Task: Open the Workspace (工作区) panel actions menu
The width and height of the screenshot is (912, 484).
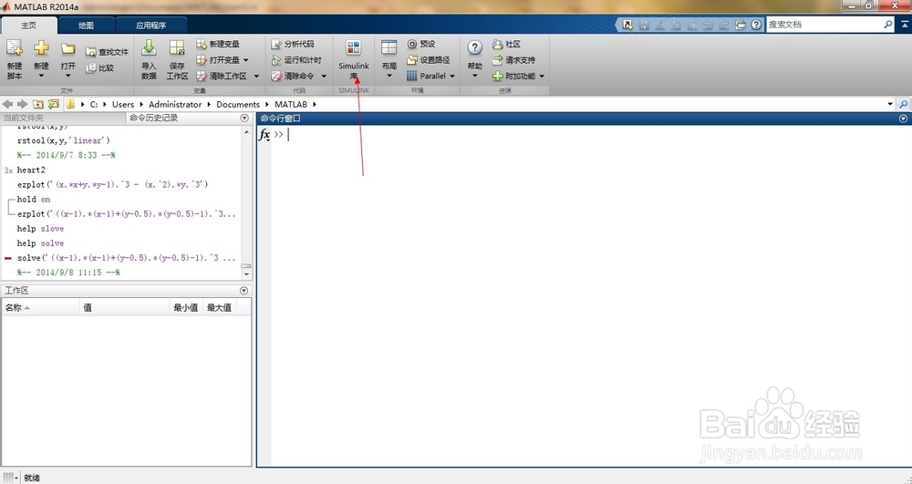Action: pyautogui.click(x=244, y=291)
